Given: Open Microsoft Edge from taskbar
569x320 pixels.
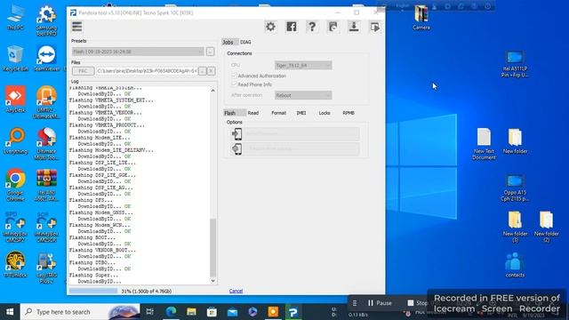Looking at the screenshot, I should [x=172, y=312].
